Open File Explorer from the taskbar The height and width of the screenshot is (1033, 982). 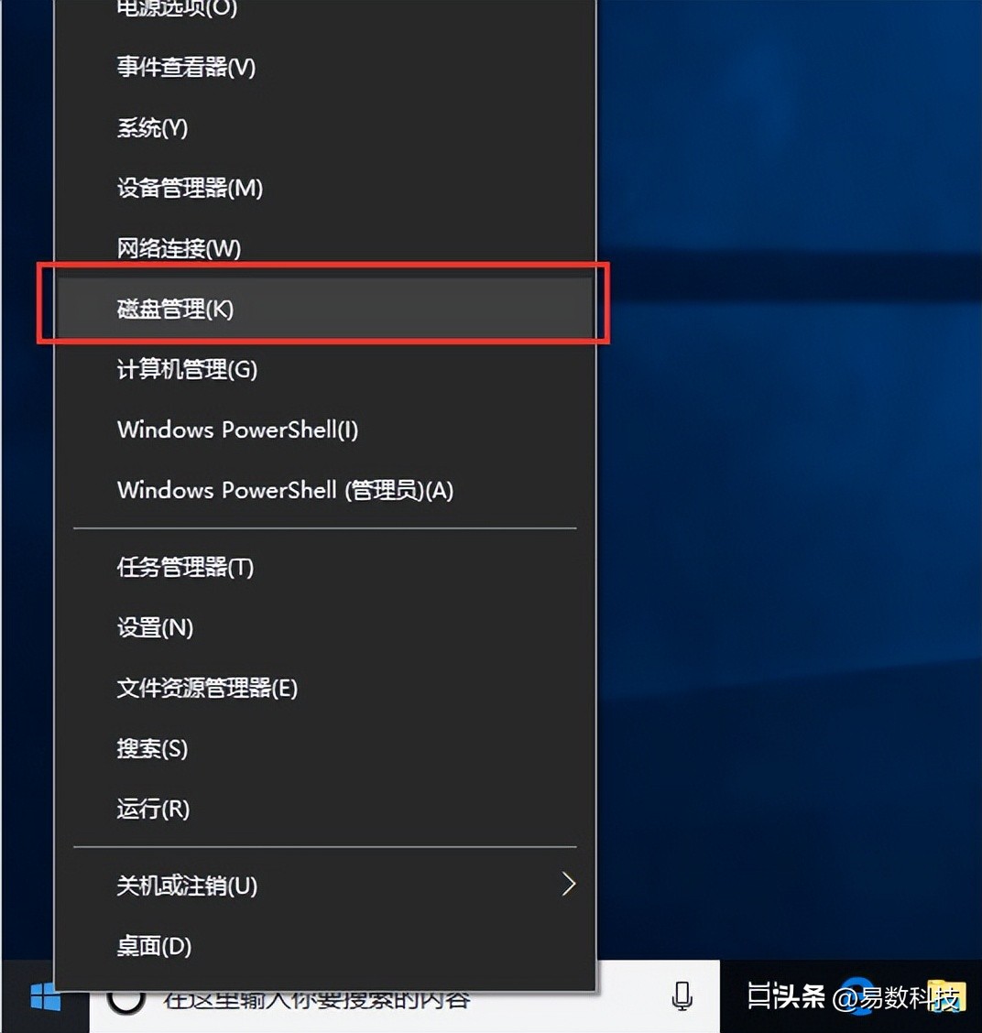(947, 997)
